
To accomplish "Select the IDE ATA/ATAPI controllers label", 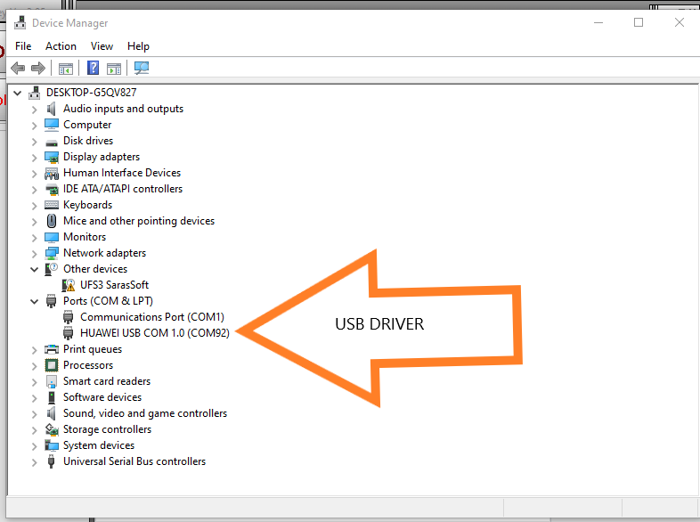I will pos(123,189).
